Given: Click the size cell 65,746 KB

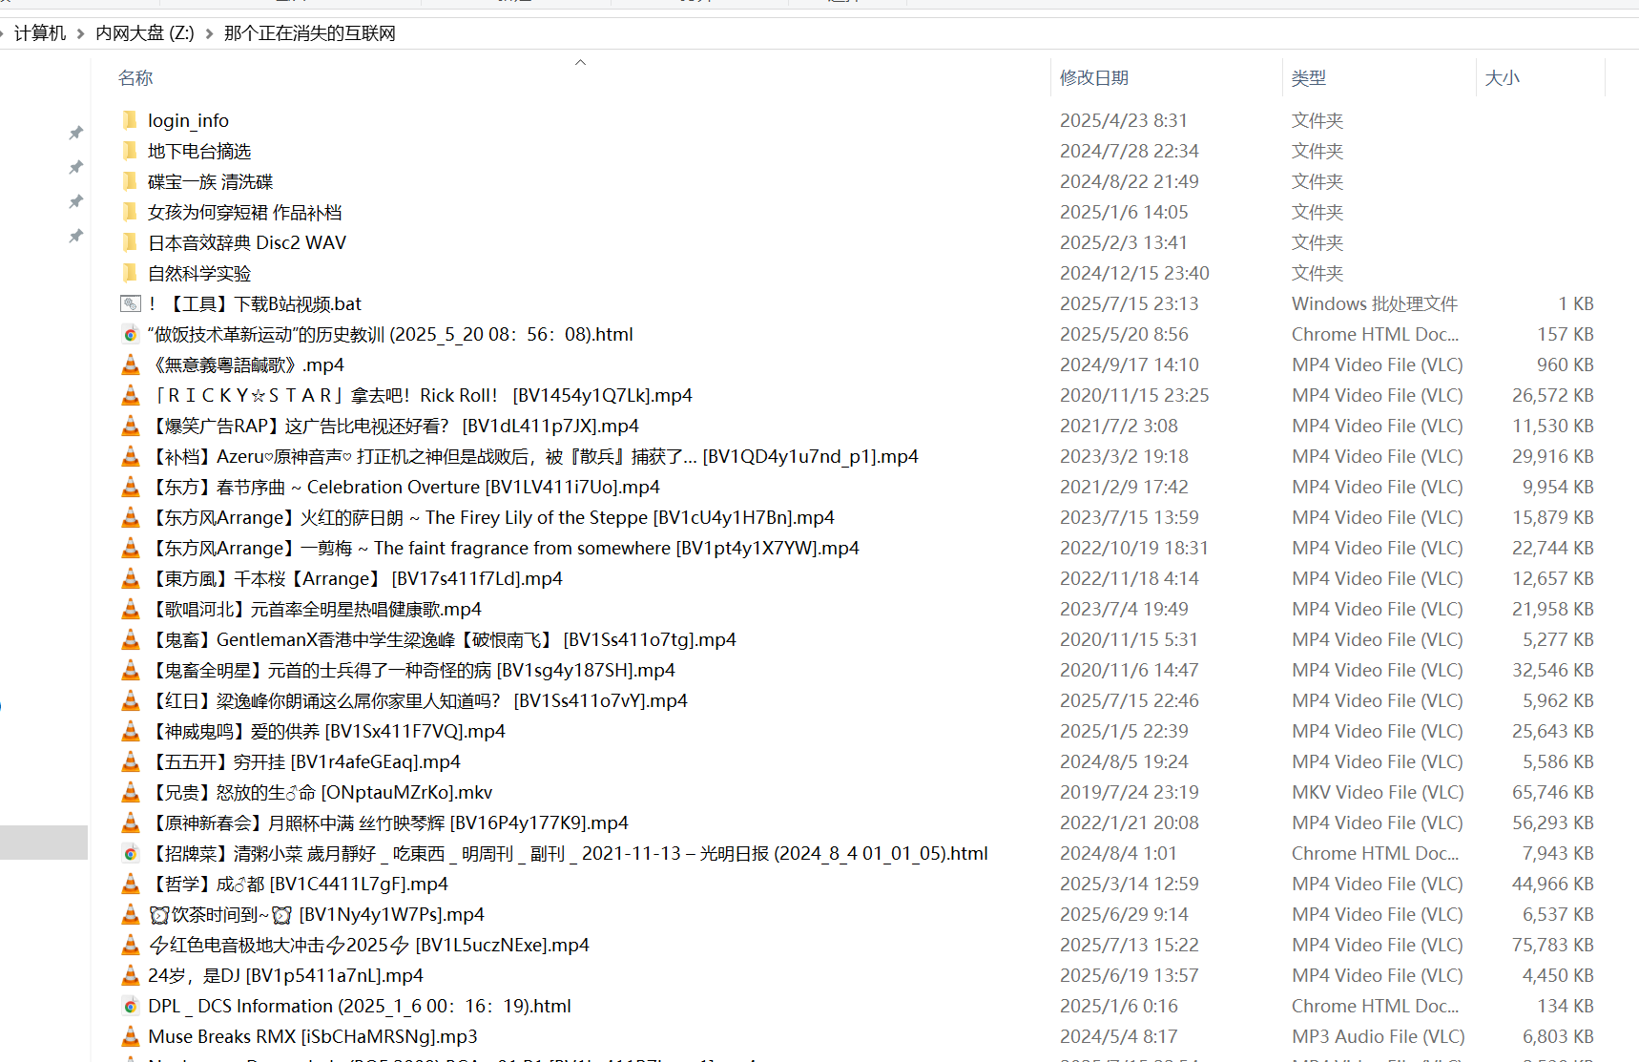Looking at the screenshot, I should [x=1553, y=792].
